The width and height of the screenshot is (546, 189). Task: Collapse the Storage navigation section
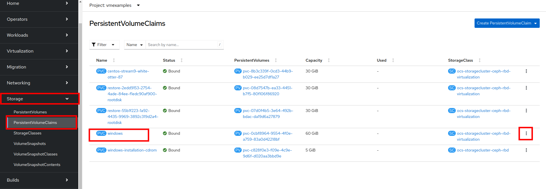coord(39,99)
